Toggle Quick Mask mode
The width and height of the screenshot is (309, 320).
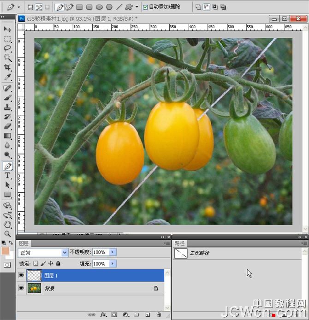(7, 265)
